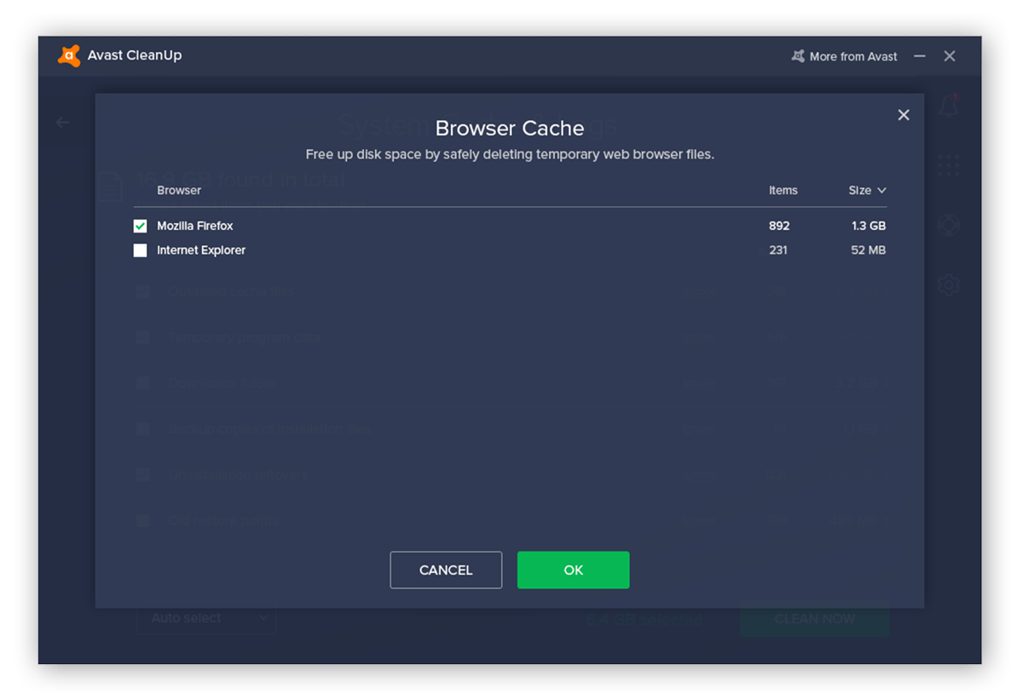Toggle sort direction with the Size chevron
1023x699 pixels.
[x=881, y=191]
